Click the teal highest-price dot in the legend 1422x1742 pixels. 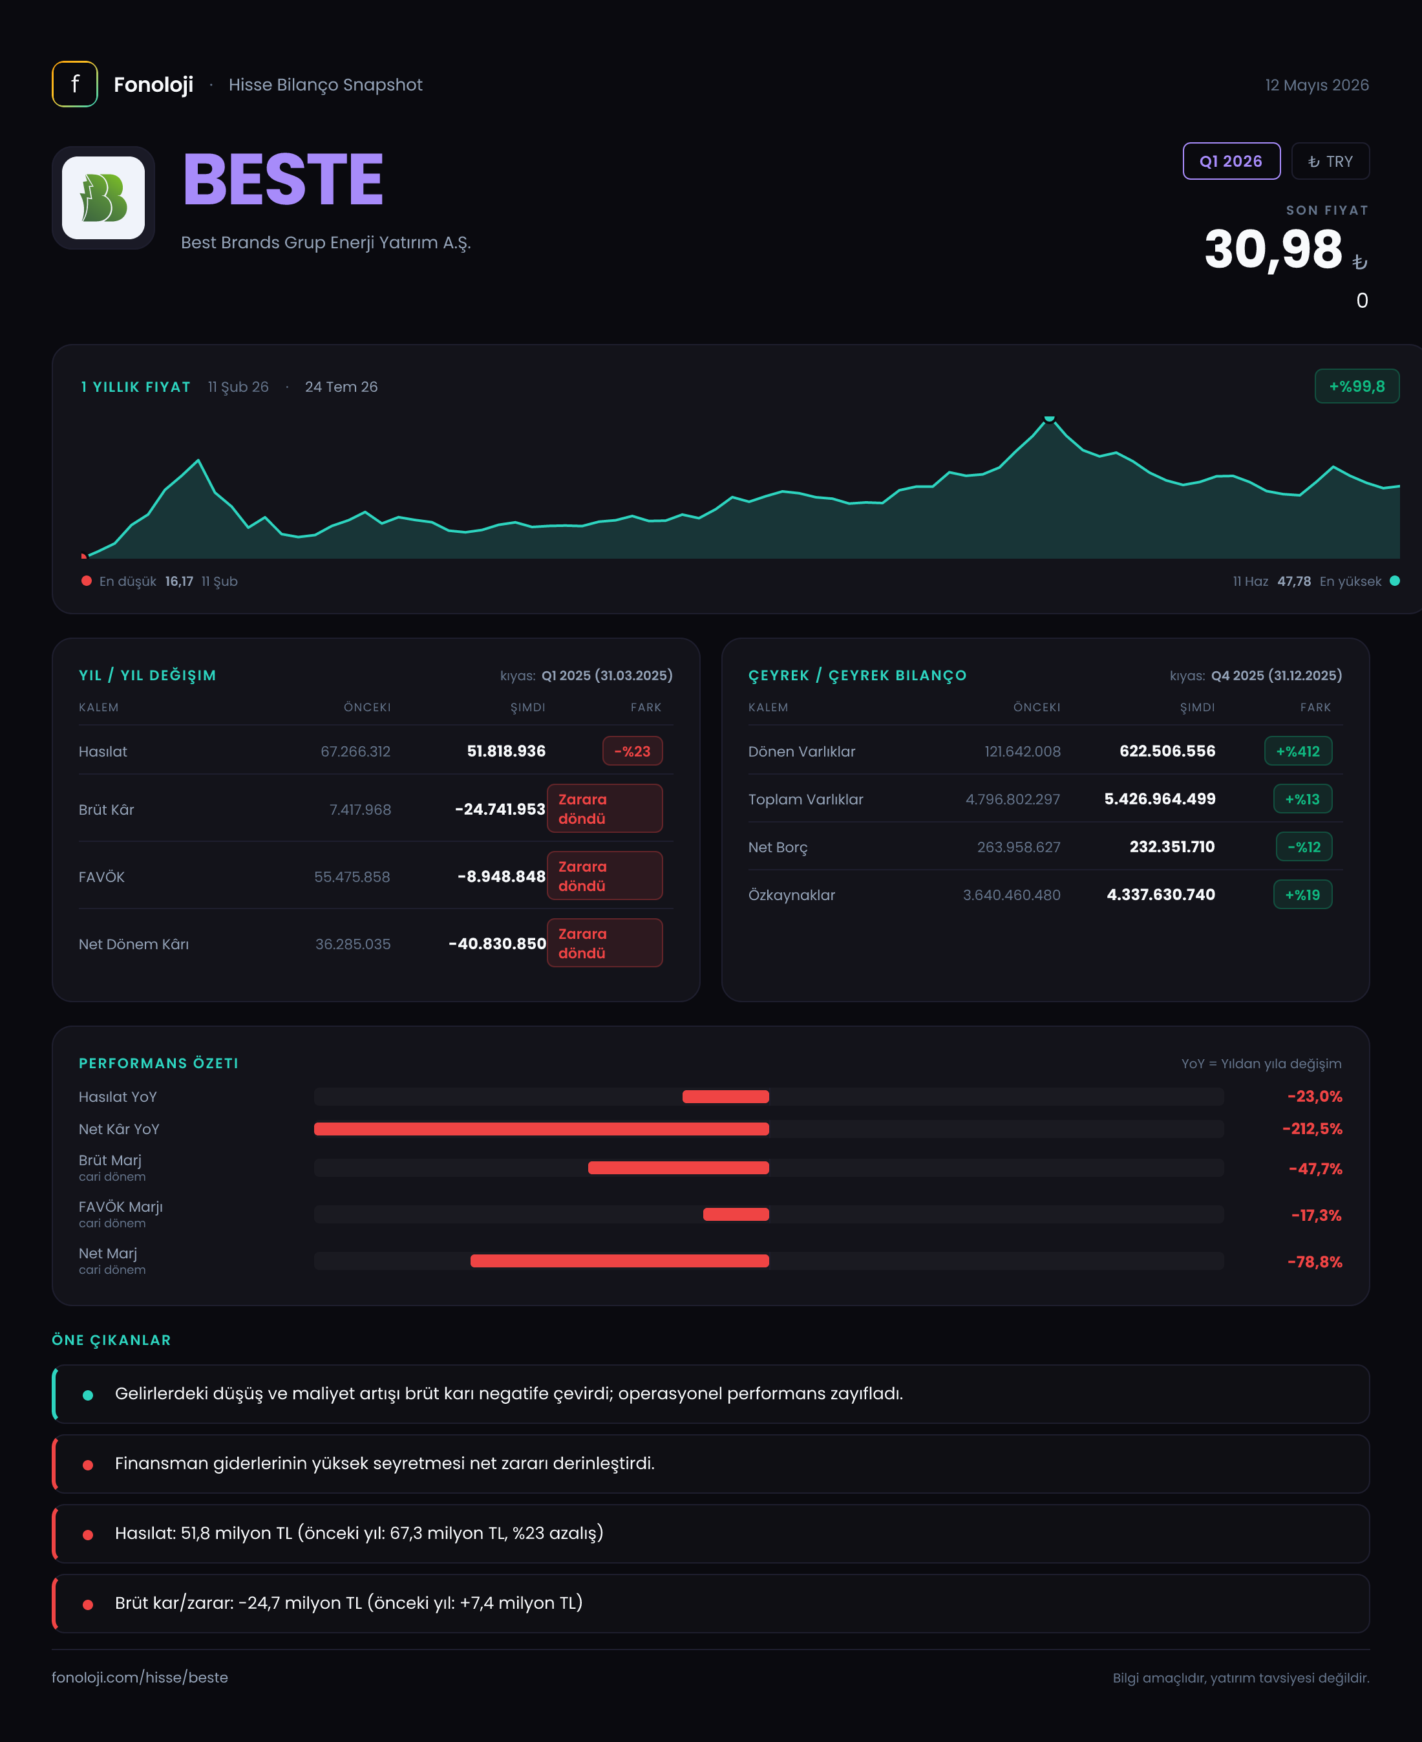click(1394, 581)
